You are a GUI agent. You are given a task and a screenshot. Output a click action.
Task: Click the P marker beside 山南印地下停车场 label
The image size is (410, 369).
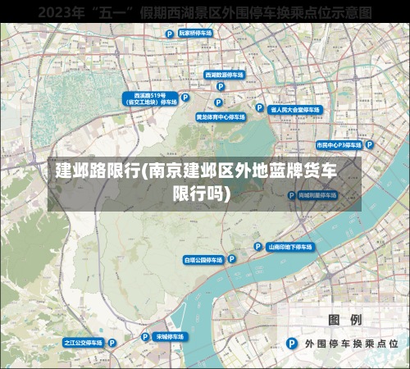pos(257,247)
